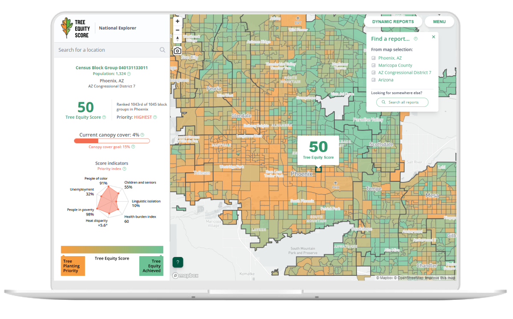Click the search magnifier icon
513x319 pixels.
point(162,50)
